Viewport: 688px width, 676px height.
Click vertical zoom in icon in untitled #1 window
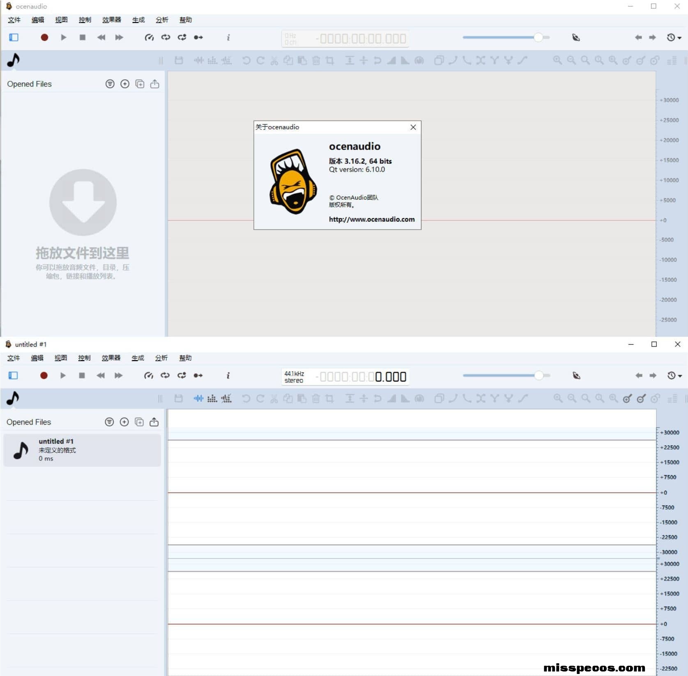tap(627, 398)
